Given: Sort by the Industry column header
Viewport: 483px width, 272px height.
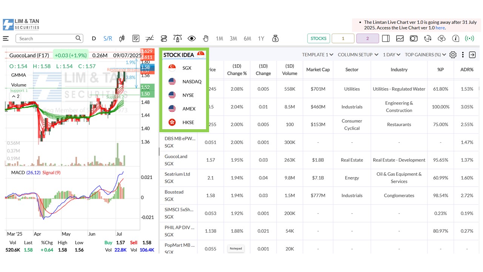Looking at the screenshot, I should coord(399,70).
